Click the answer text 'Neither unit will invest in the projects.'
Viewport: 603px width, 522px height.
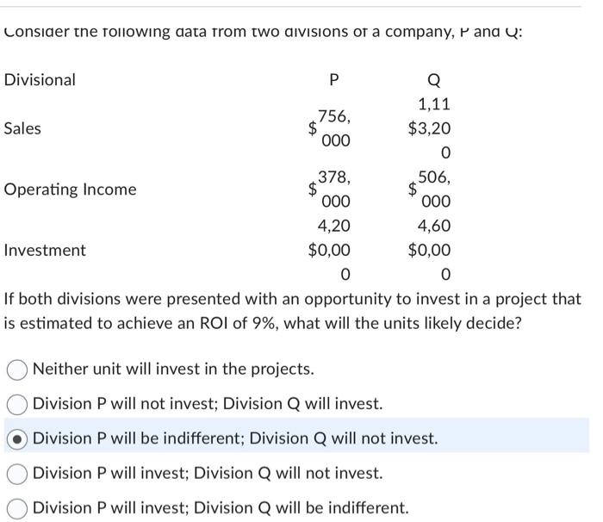(x=173, y=369)
